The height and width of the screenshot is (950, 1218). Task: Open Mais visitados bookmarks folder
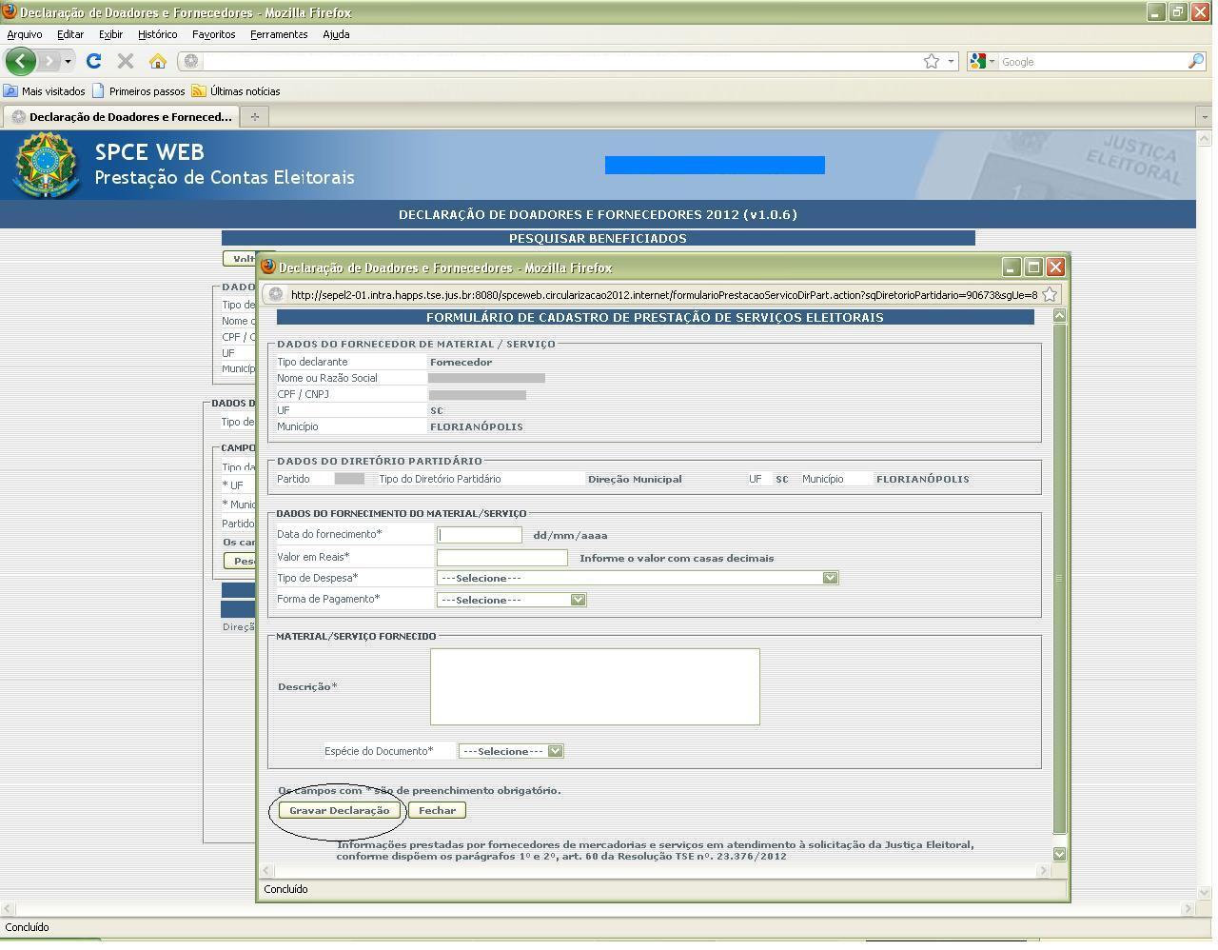click(x=45, y=91)
